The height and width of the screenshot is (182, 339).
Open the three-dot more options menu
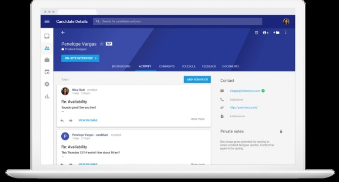(285, 32)
